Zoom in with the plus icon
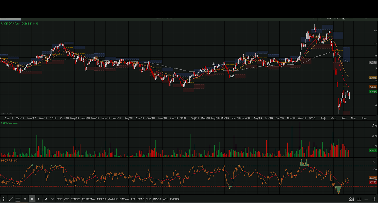 point(374,199)
